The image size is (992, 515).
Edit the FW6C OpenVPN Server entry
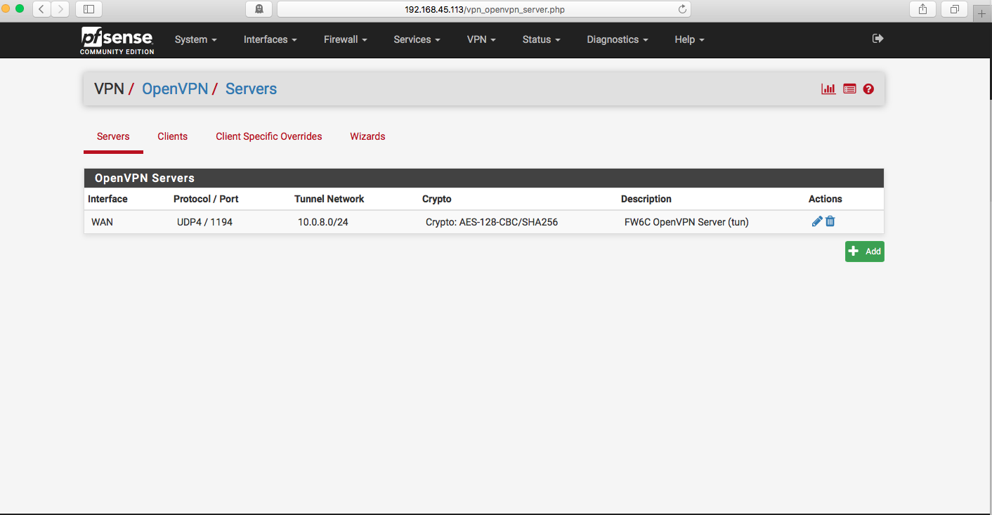pyautogui.click(x=817, y=221)
